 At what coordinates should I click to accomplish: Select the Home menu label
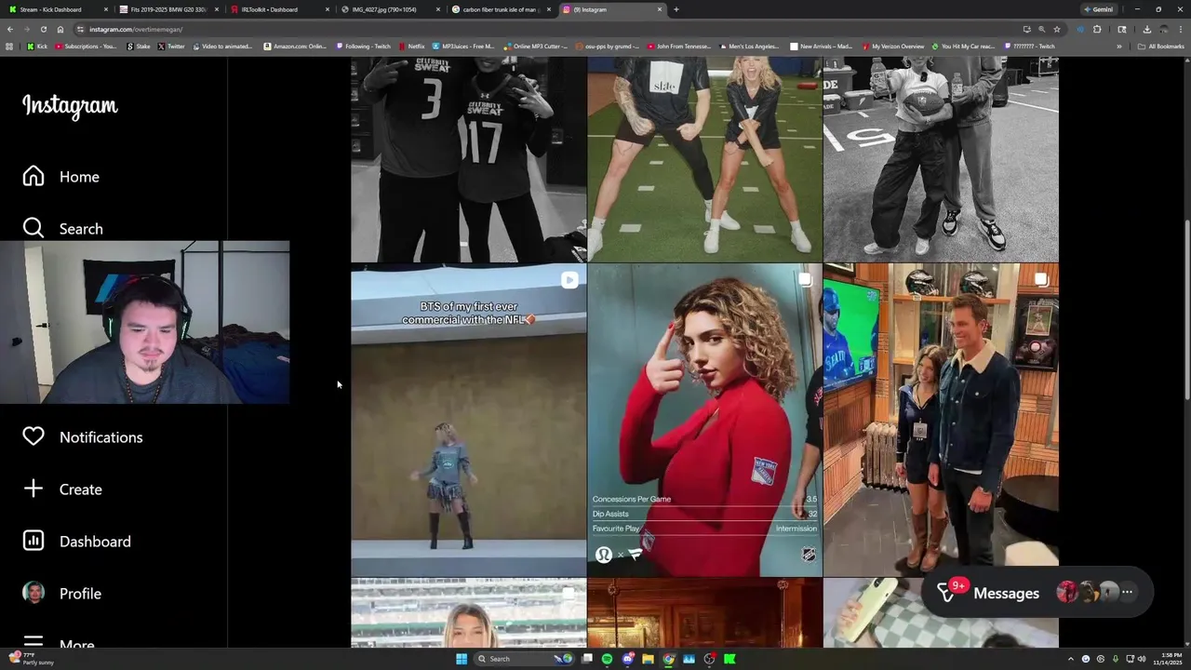click(x=79, y=177)
